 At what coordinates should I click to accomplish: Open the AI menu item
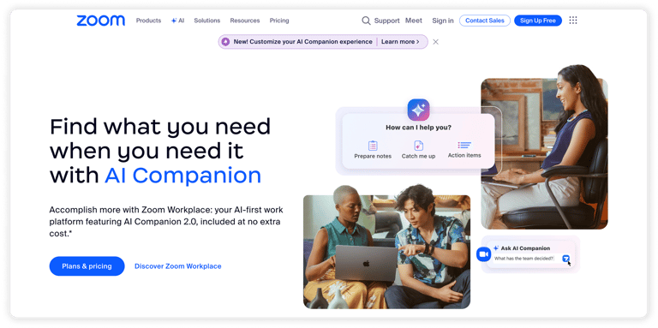tap(177, 21)
